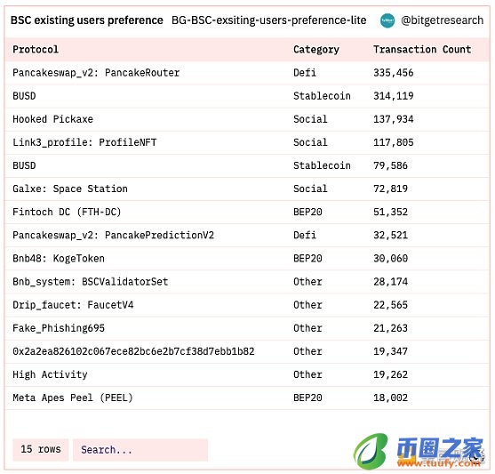Select Fintoch DC (FTH-DC) cell
495x474 pixels.
[67, 212]
